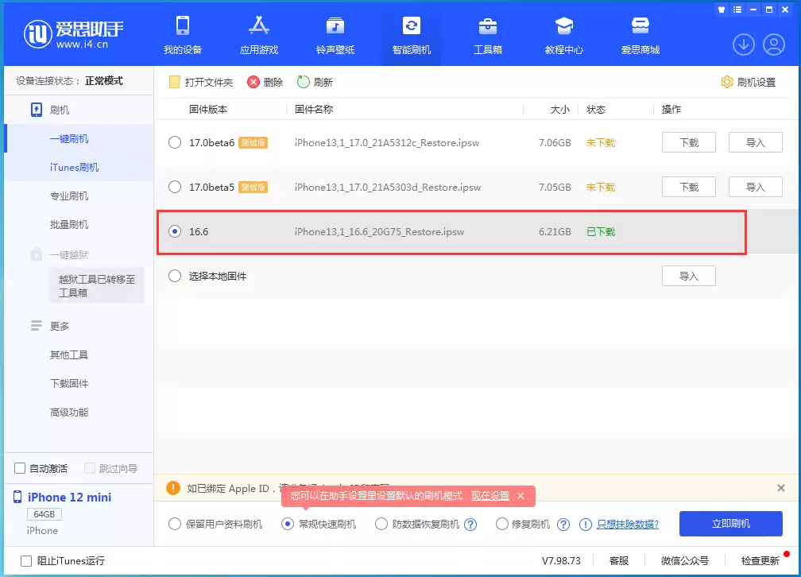Screen dimensions: 801x577
Task: Open the 应用游戏 apps section
Action: tap(259, 35)
